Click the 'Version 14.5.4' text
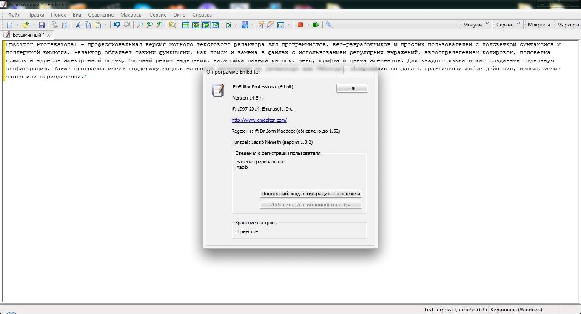The image size is (581, 314). (248, 98)
